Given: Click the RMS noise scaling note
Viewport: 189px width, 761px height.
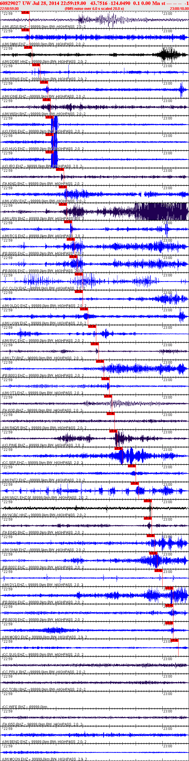Looking at the screenshot, I should pyautogui.click(x=94, y=8).
